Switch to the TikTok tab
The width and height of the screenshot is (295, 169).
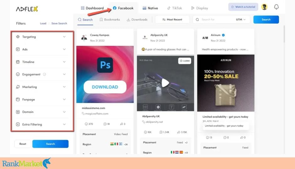click(174, 8)
